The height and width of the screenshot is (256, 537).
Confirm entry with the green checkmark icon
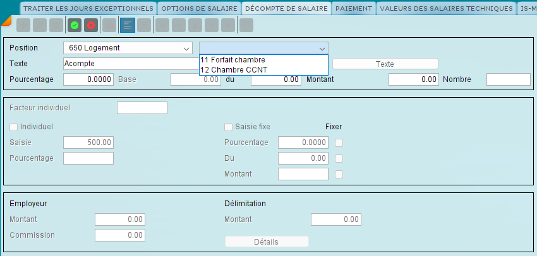pos(75,25)
